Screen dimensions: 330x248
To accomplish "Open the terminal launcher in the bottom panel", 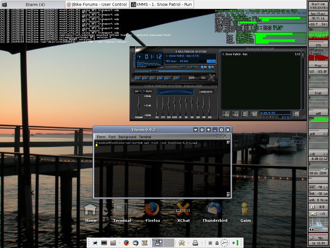I will pos(104,243).
